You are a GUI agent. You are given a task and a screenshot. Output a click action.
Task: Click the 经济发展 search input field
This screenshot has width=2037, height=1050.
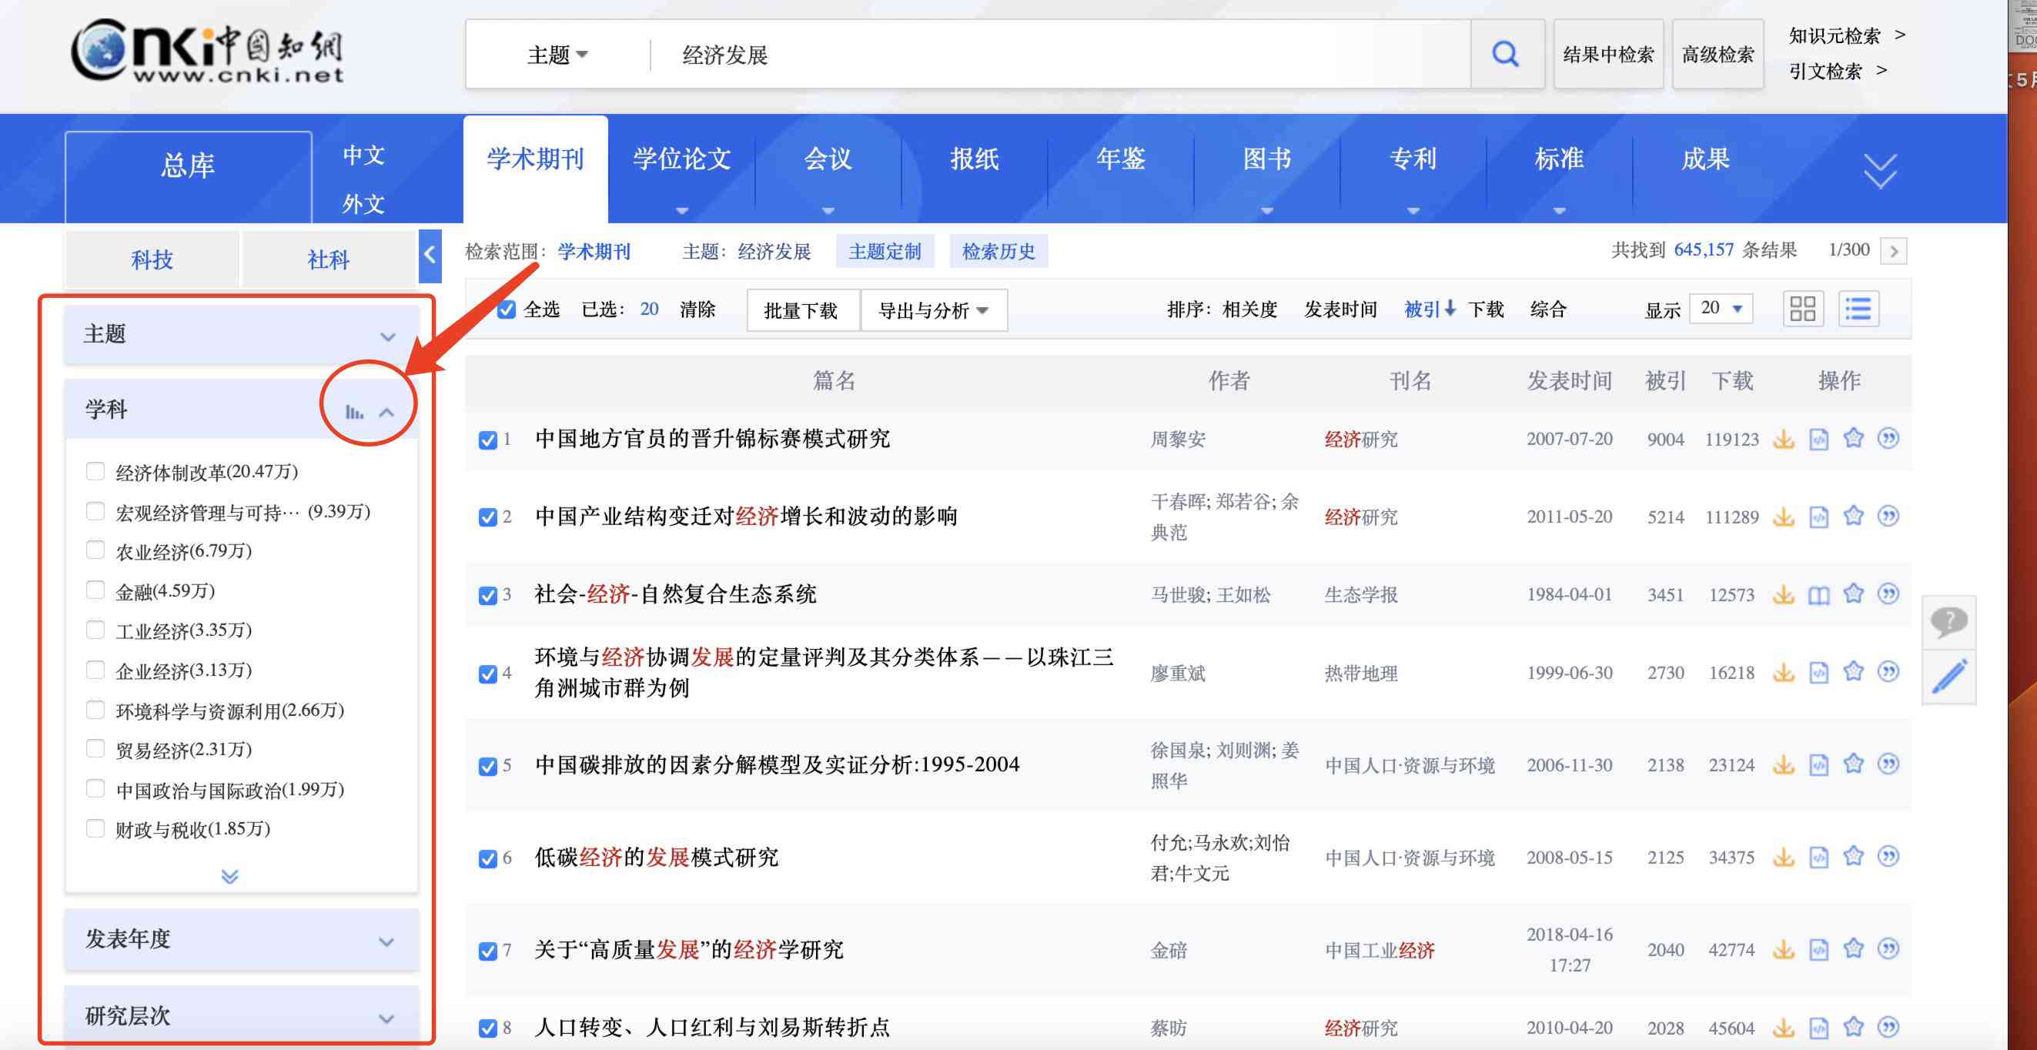[x=1059, y=55]
